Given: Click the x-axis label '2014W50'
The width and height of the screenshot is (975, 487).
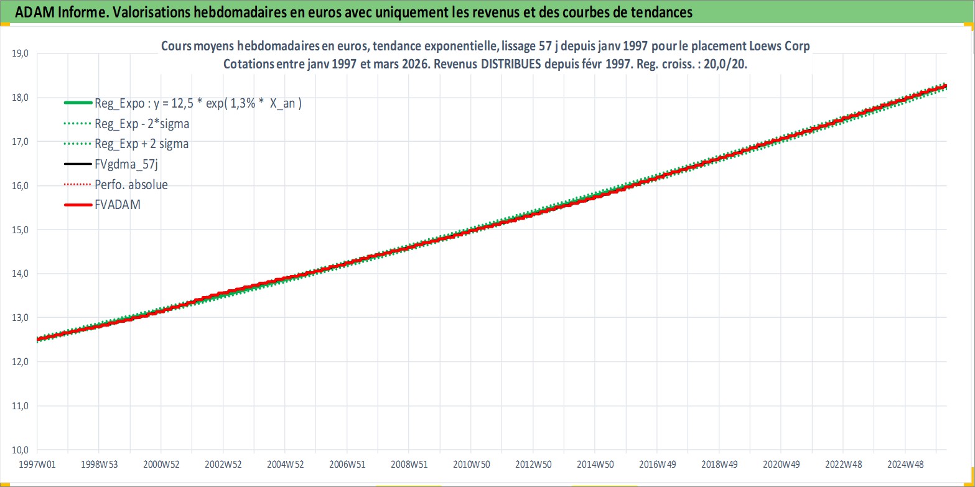Looking at the screenshot, I should click(x=595, y=464).
